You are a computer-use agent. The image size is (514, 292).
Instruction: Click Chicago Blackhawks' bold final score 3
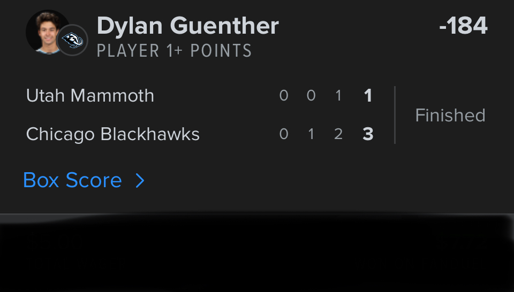(368, 134)
